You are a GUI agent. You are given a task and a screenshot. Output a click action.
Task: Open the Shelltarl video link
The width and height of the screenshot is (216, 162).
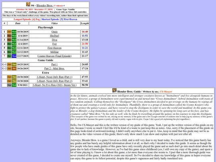54,36
